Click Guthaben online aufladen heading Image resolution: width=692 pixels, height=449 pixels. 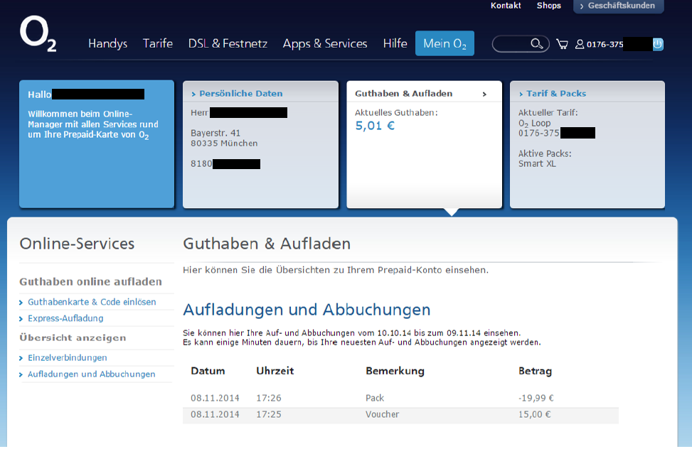(x=90, y=282)
